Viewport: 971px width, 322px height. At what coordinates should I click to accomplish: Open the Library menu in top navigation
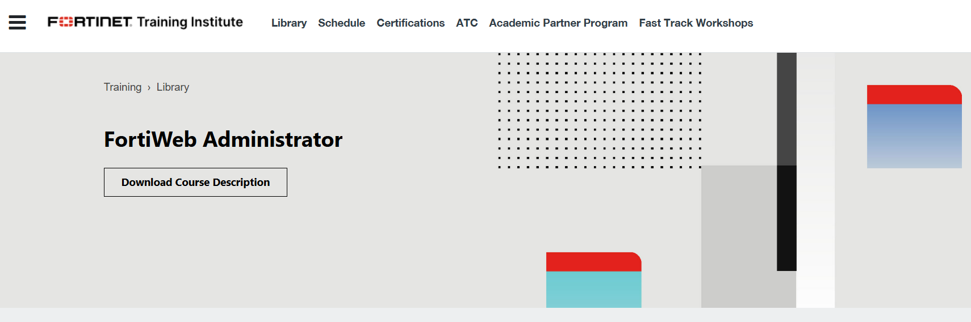(x=289, y=23)
